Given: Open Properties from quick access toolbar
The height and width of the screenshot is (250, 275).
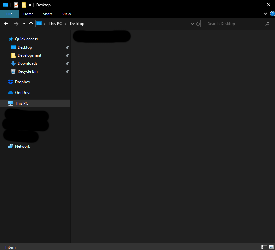Looking at the screenshot, I should 16,5.
